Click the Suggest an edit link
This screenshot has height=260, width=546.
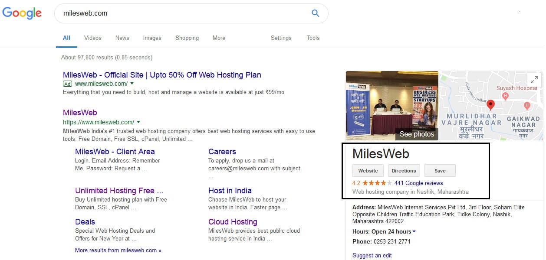[372, 256]
